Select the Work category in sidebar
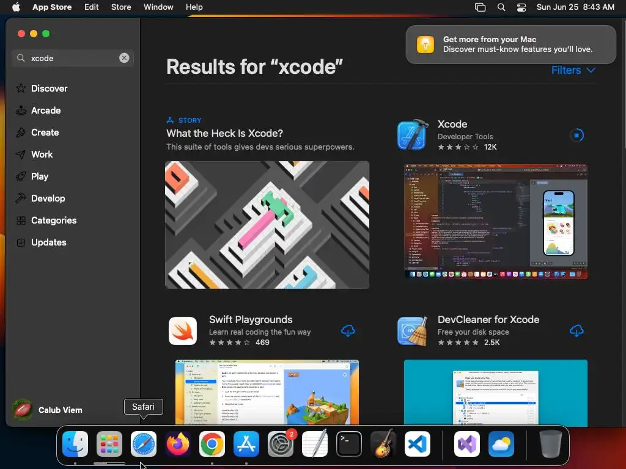 tap(42, 155)
